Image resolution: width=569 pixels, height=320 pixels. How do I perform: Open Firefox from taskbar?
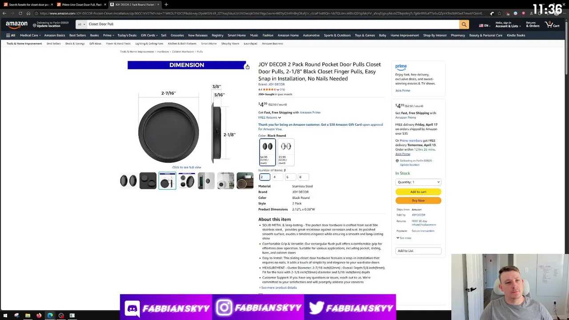click(x=39, y=316)
